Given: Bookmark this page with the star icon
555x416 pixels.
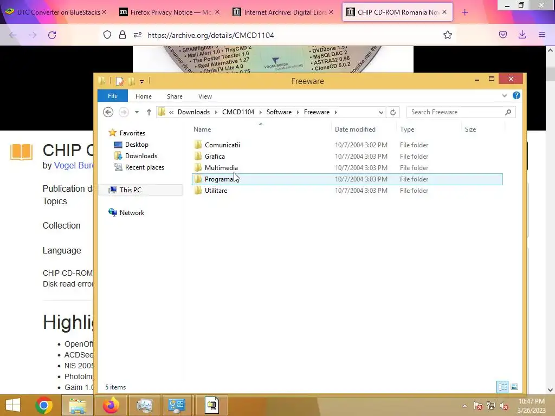Looking at the screenshot, I should (x=447, y=35).
